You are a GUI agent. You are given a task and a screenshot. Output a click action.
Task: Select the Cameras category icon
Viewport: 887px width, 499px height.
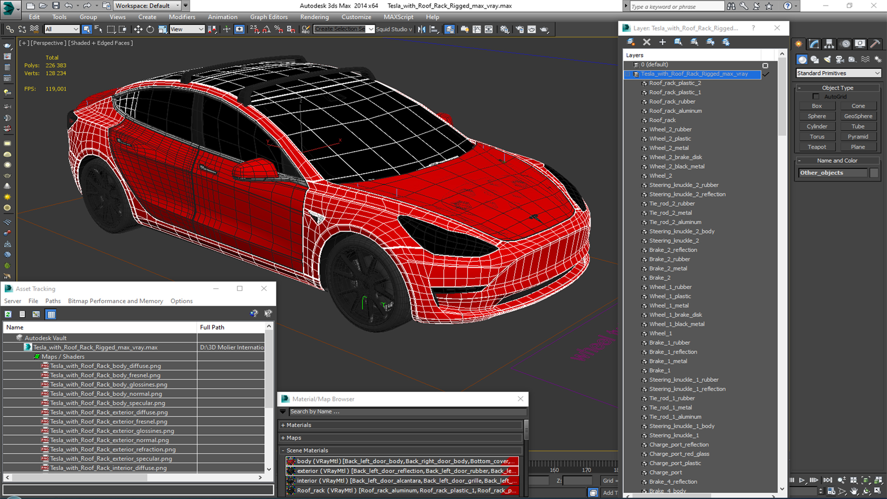(x=840, y=60)
